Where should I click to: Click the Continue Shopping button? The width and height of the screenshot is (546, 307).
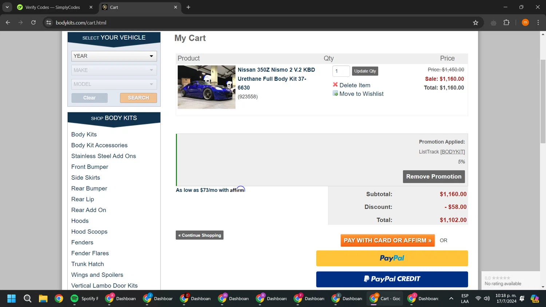coord(199,235)
